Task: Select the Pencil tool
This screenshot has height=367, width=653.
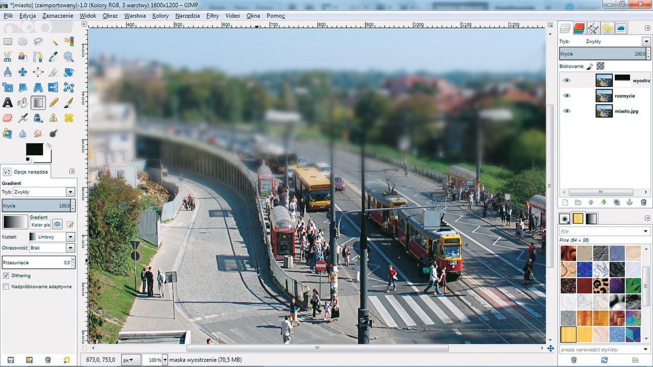Action: click(x=54, y=103)
